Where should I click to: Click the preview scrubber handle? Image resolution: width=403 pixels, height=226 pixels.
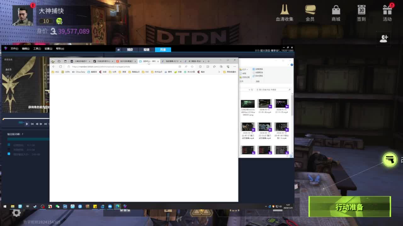coord(3,119)
